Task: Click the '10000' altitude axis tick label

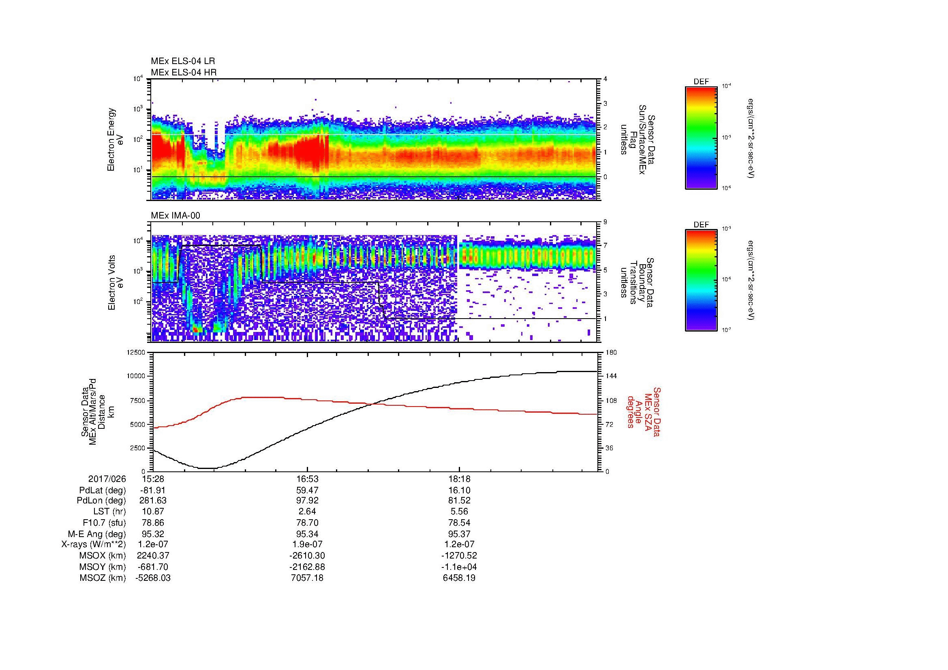Action: (x=137, y=376)
